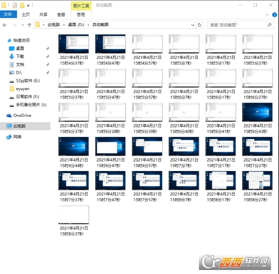Open the recent locations dropdown arrow
The width and height of the screenshot is (279, 274).
(22, 25)
